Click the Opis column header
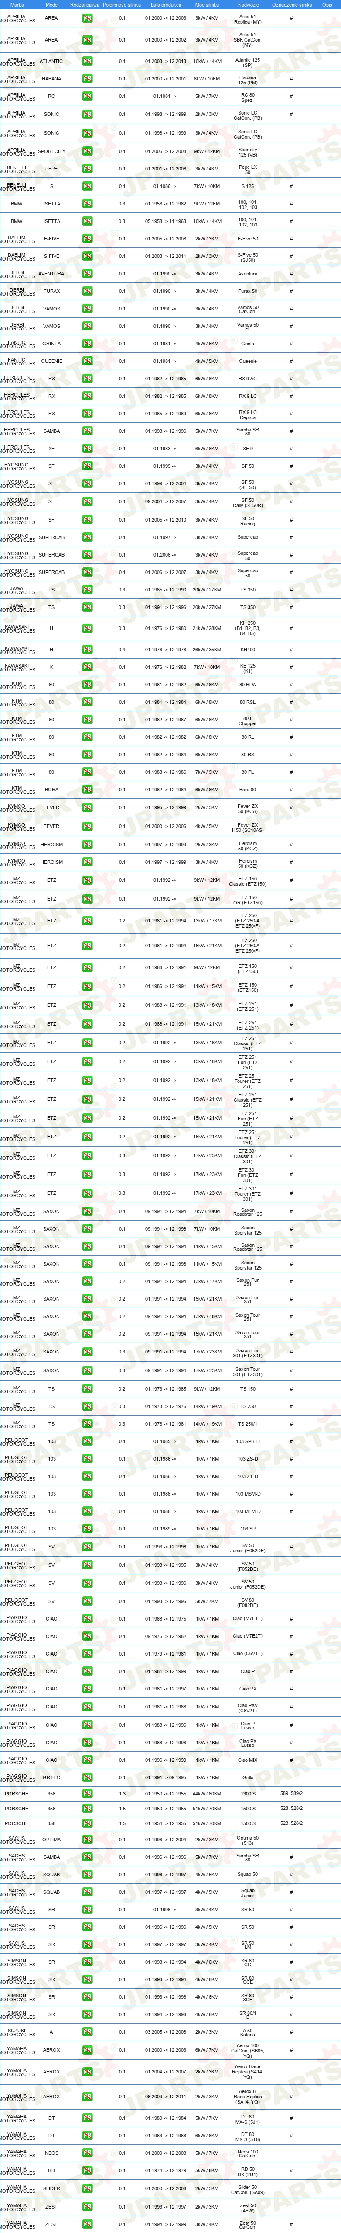 [327, 4]
